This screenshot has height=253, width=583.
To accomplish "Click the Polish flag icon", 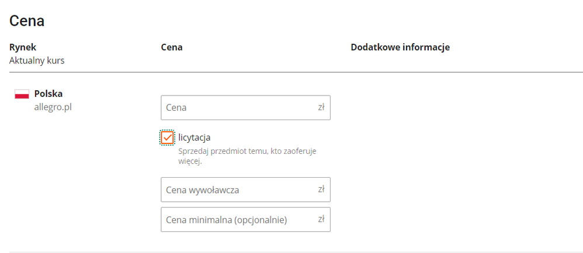I will point(22,94).
